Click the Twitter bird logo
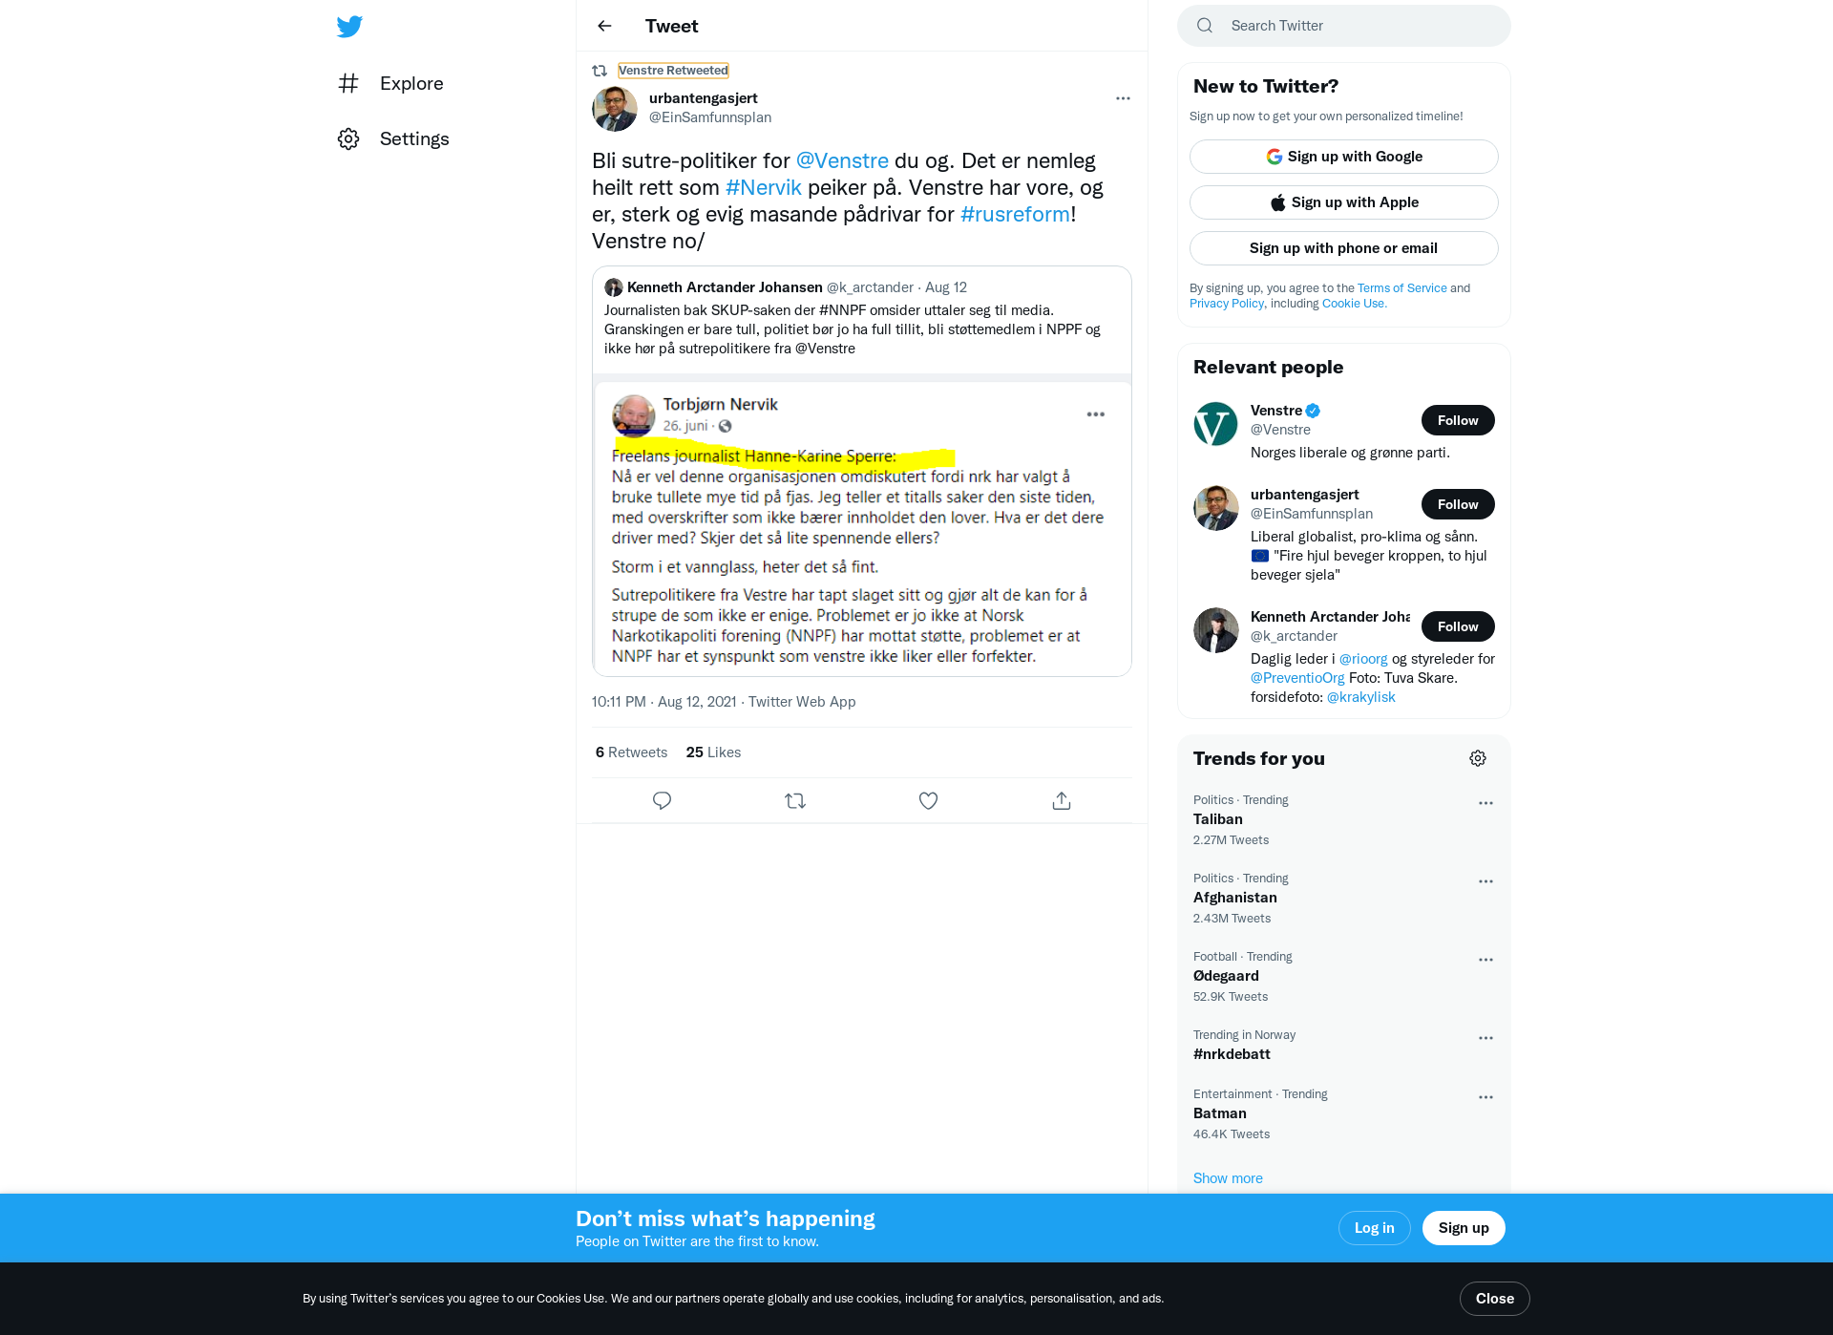The width and height of the screenshot is (1833, 1335). pos(349,26)
